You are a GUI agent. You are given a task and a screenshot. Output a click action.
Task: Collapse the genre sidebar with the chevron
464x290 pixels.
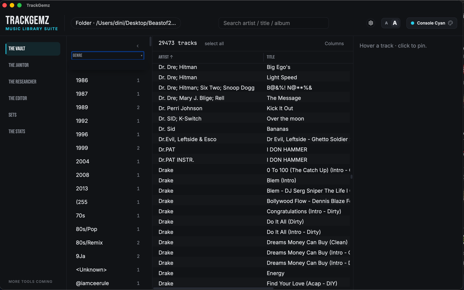coord(138,46)
